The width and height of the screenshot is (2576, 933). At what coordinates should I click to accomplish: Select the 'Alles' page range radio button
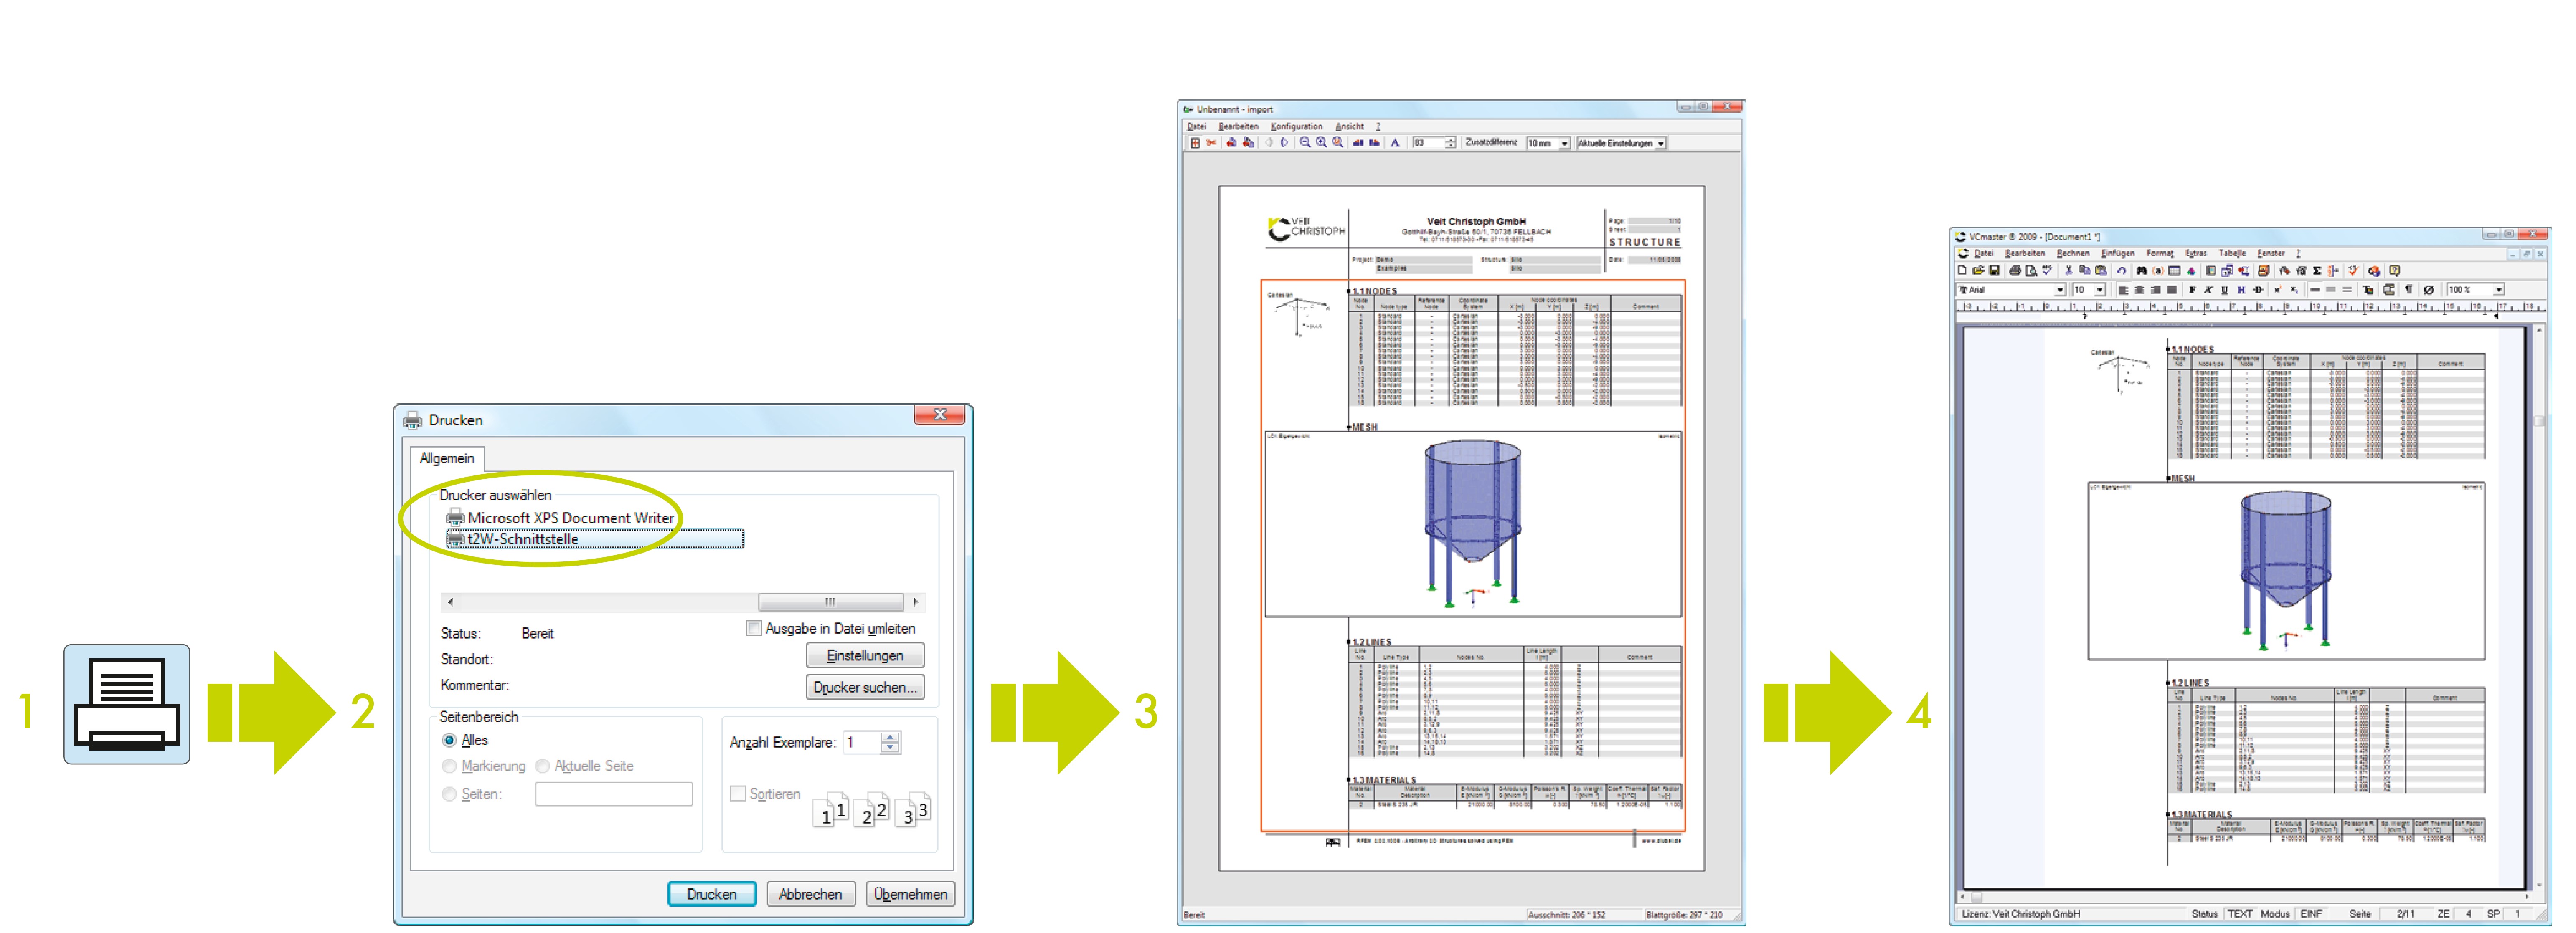coord(449,740)
